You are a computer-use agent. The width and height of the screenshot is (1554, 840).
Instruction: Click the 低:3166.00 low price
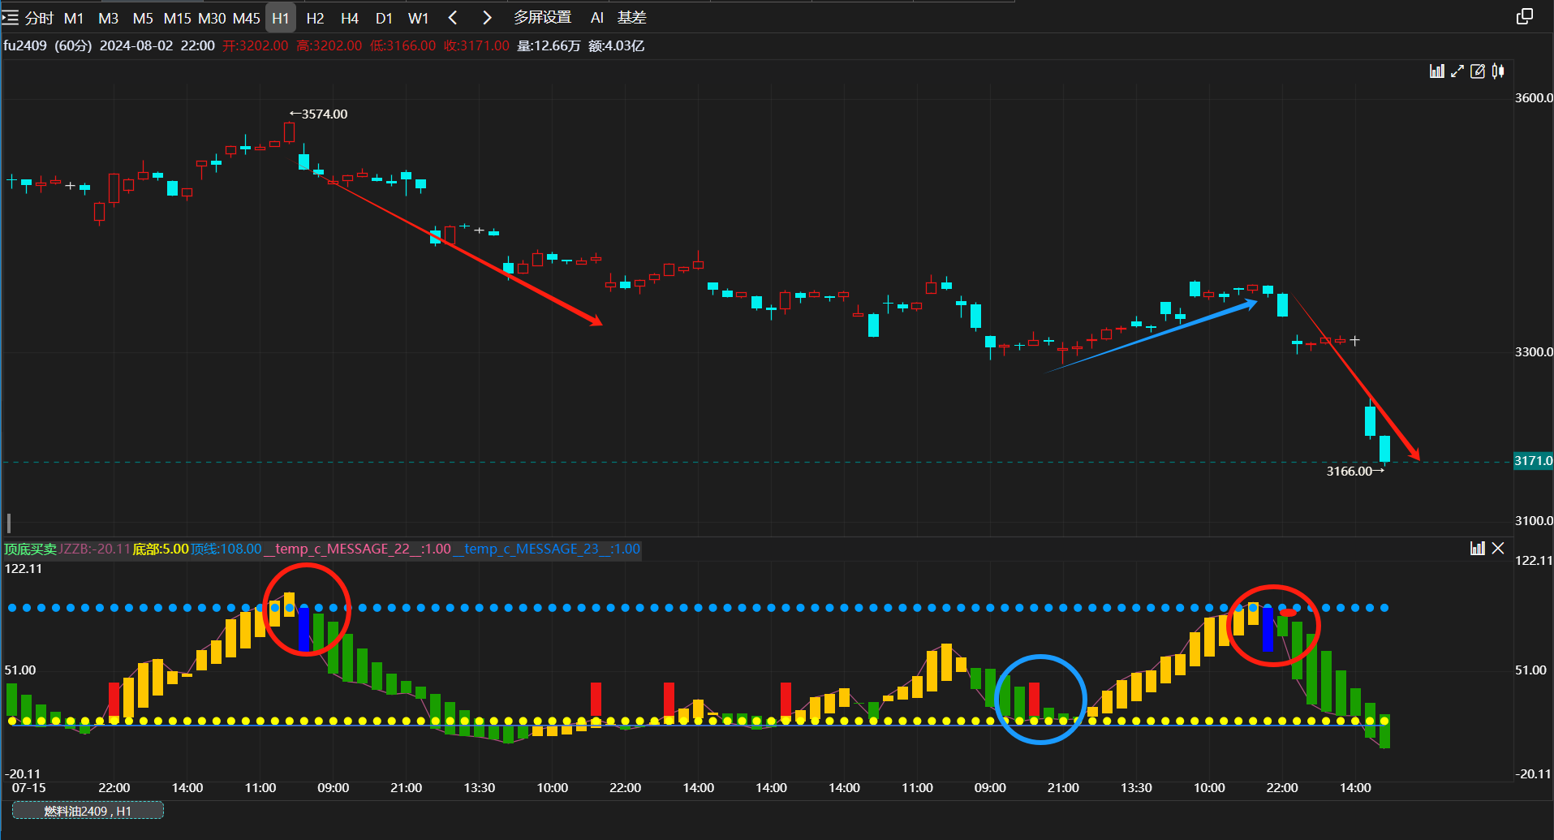[403, 46]
